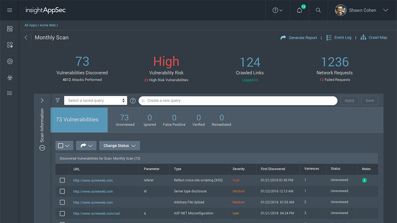Click the query help question mark icon
Image resolution: width=397 pixels, height=223 pixels.
pos(133,101)
